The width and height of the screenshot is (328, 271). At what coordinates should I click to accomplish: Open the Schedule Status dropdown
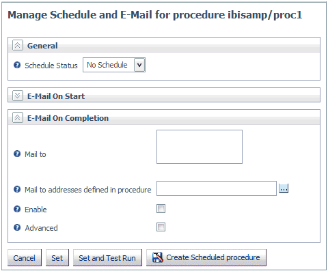coord(139,65)
